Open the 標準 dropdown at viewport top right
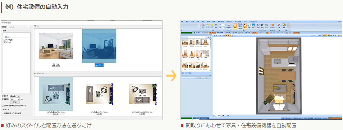 click(325, 35)
